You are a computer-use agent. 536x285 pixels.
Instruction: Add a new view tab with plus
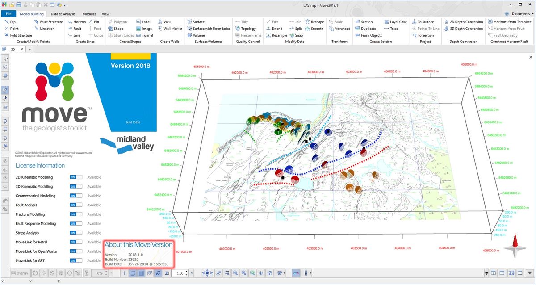(30, 49)
